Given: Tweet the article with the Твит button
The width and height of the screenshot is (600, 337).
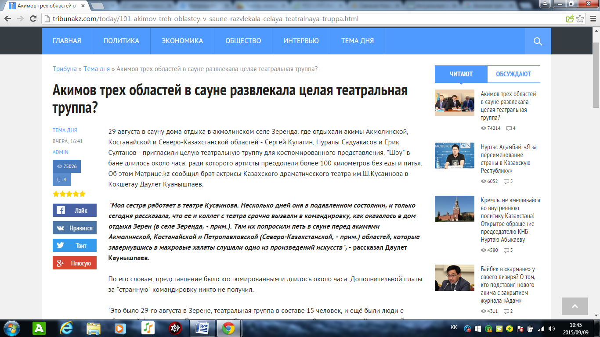Looking at the screenshot, I should pos(75,246).
